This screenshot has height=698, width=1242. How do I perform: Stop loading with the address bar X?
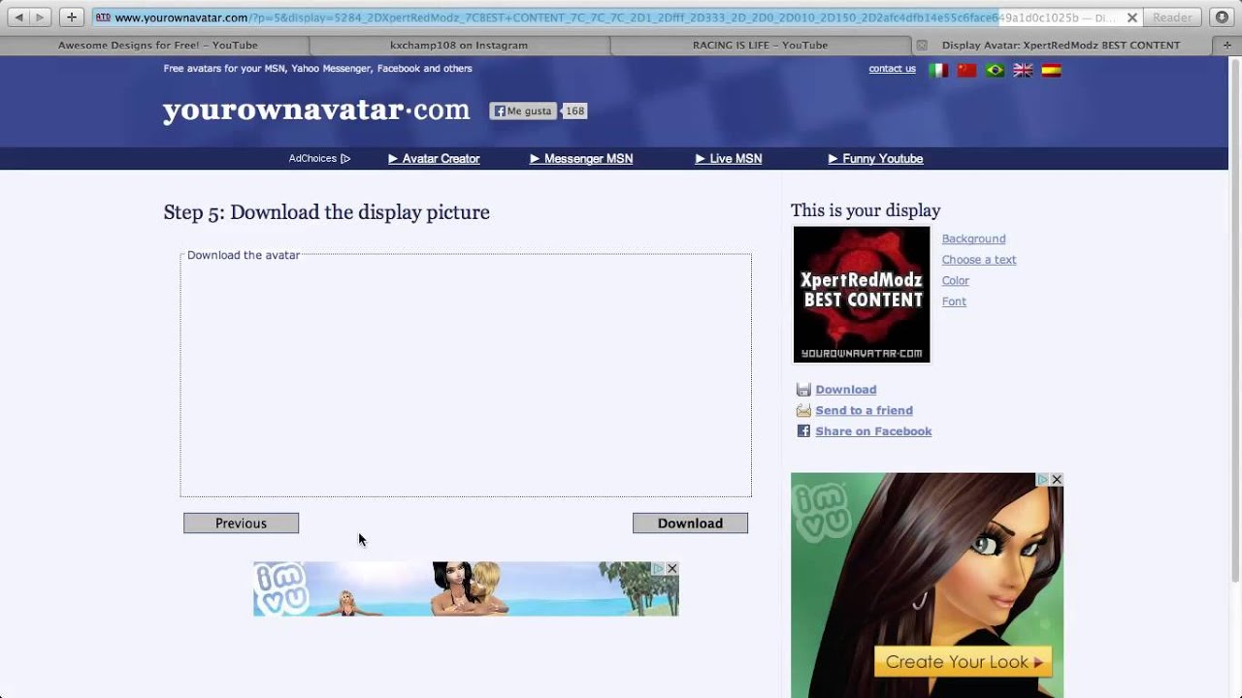[x=1131, y=17]
